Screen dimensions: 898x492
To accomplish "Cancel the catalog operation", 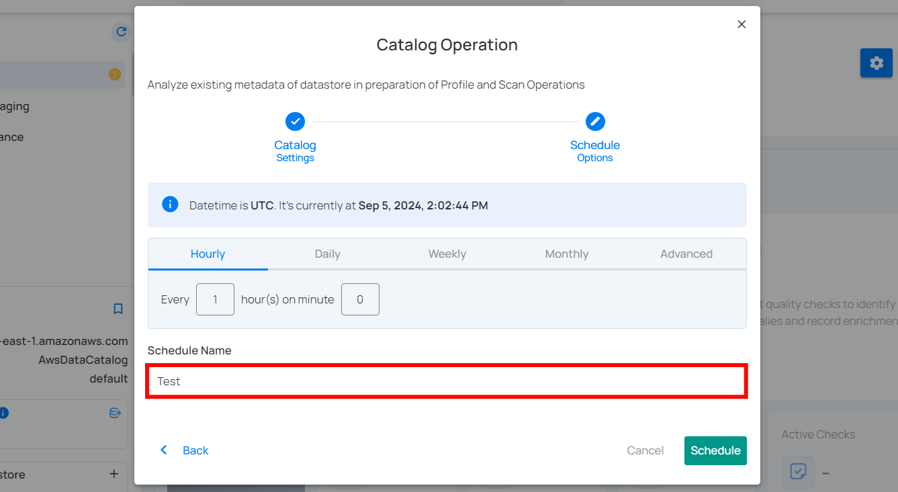I will pyautogui.click(x=645, y=450).
